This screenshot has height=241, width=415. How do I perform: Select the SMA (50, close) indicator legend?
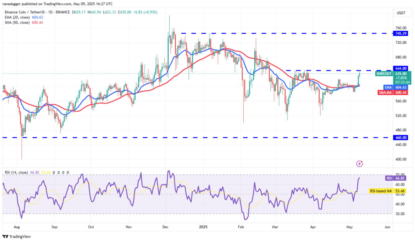17,22
